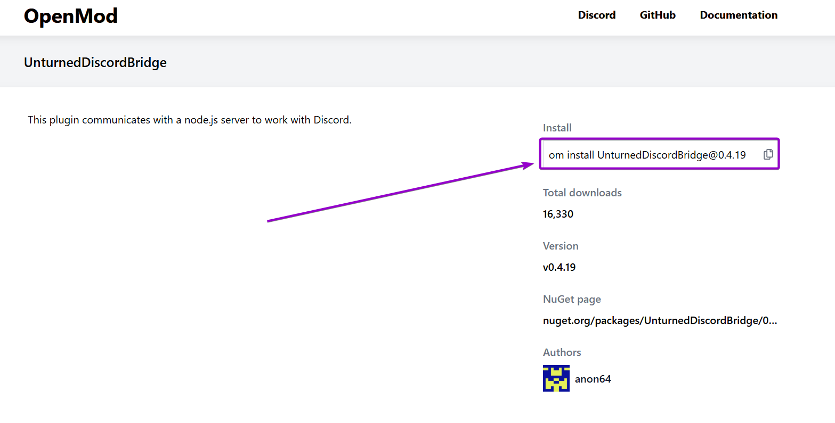The image size is (835, 423).
Task: Click the Total downloads label
Action: [x=582, y=193]
